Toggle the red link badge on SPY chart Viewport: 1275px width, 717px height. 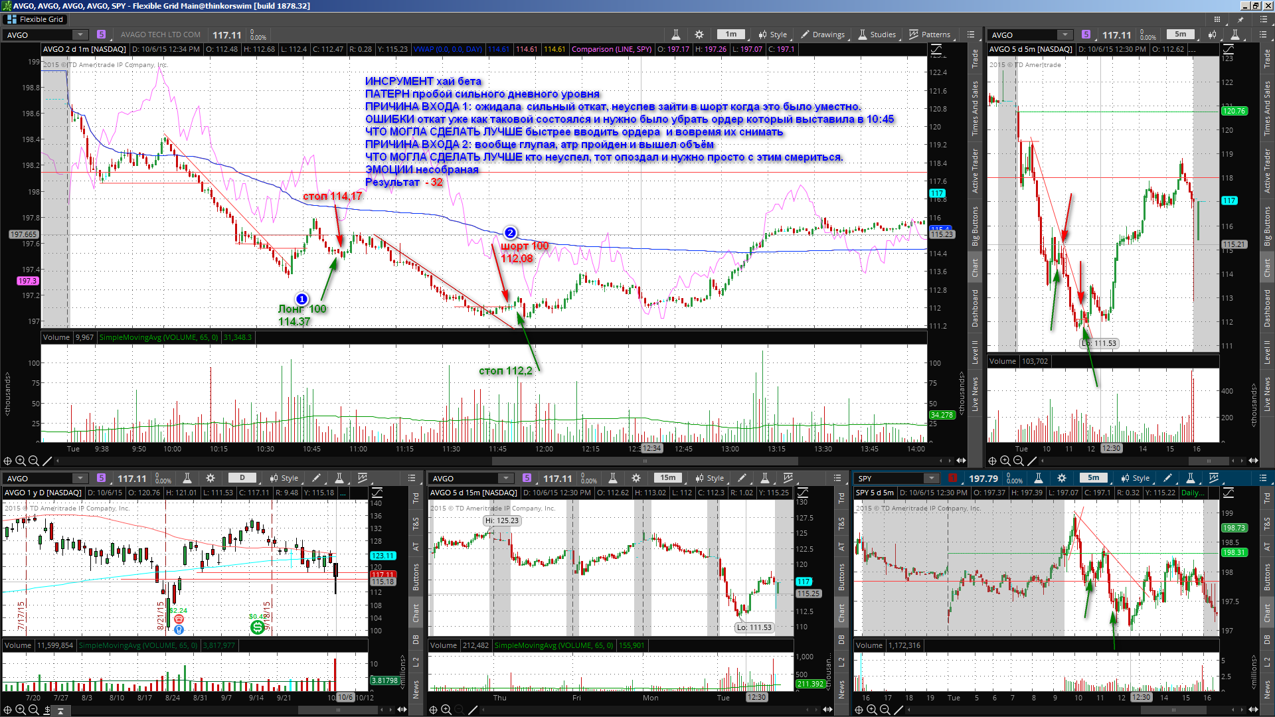(x=953, y=478)
